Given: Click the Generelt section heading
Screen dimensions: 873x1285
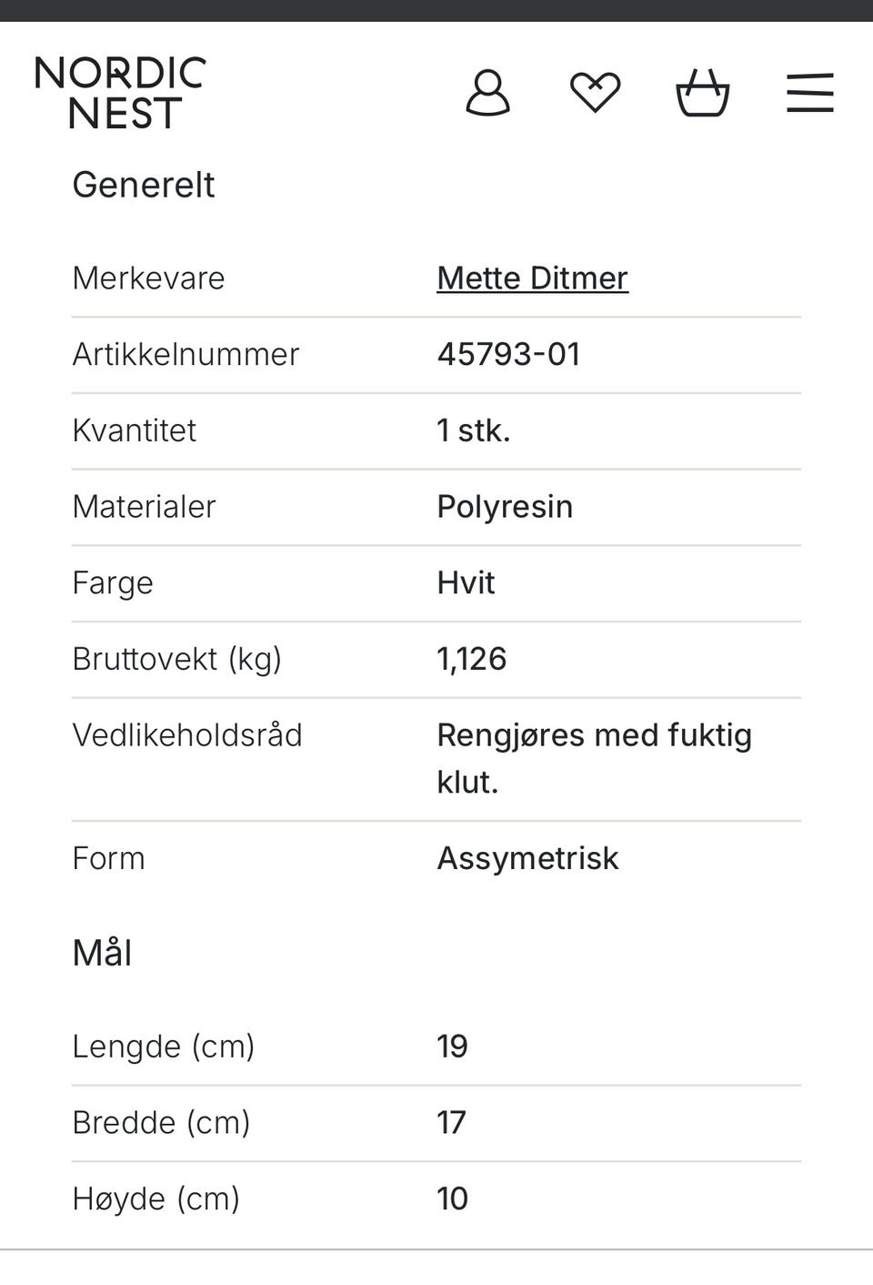Looking at the screenshot, I should [x=144, y=186].
